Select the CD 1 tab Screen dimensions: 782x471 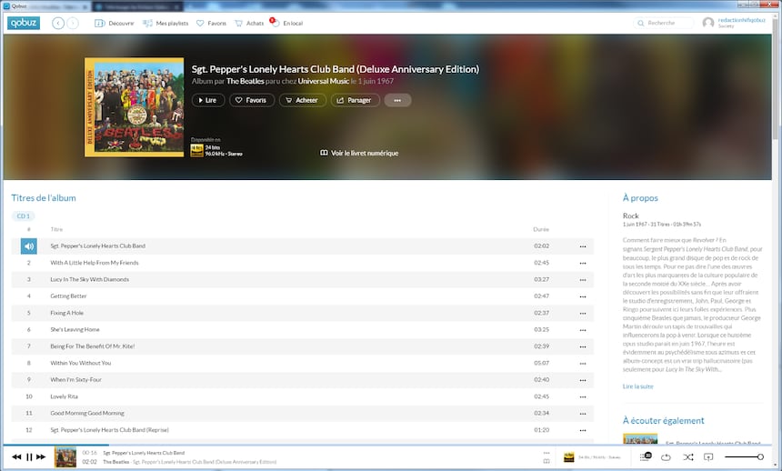[24, 216]
